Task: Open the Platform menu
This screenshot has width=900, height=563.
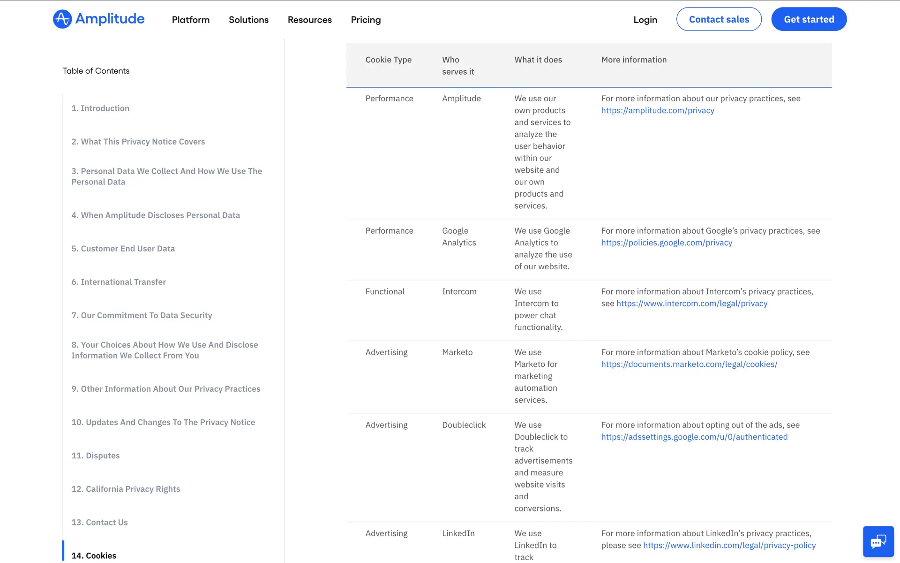Action: pyautogui.click(x=191, y=20)
